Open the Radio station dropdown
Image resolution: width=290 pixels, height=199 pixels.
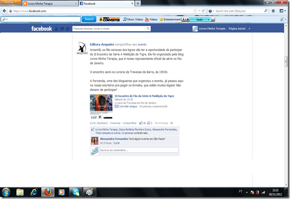(x=209, y=19)
